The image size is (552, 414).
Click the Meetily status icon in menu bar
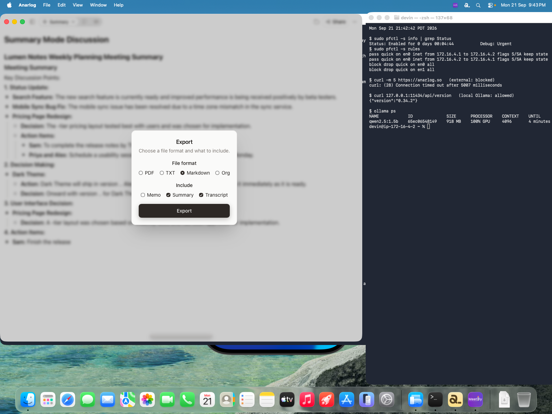pos(455,5)
